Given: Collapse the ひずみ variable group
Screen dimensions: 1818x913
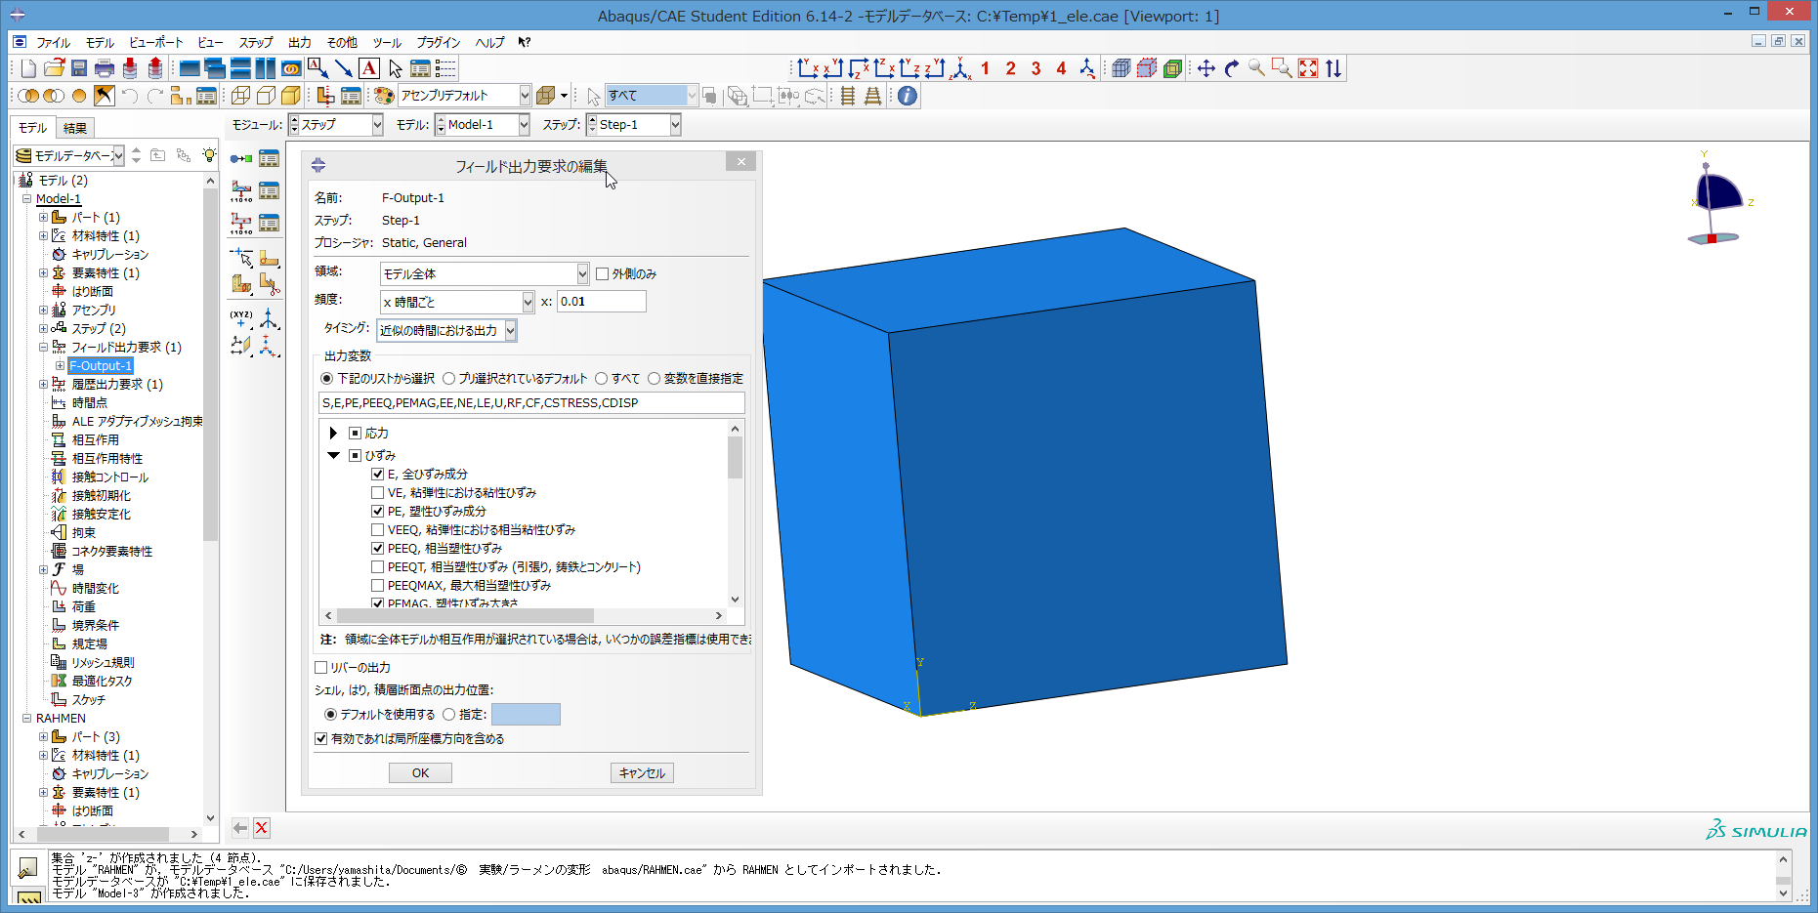Looking at the screenshot, I should click(x=333, y=456).
